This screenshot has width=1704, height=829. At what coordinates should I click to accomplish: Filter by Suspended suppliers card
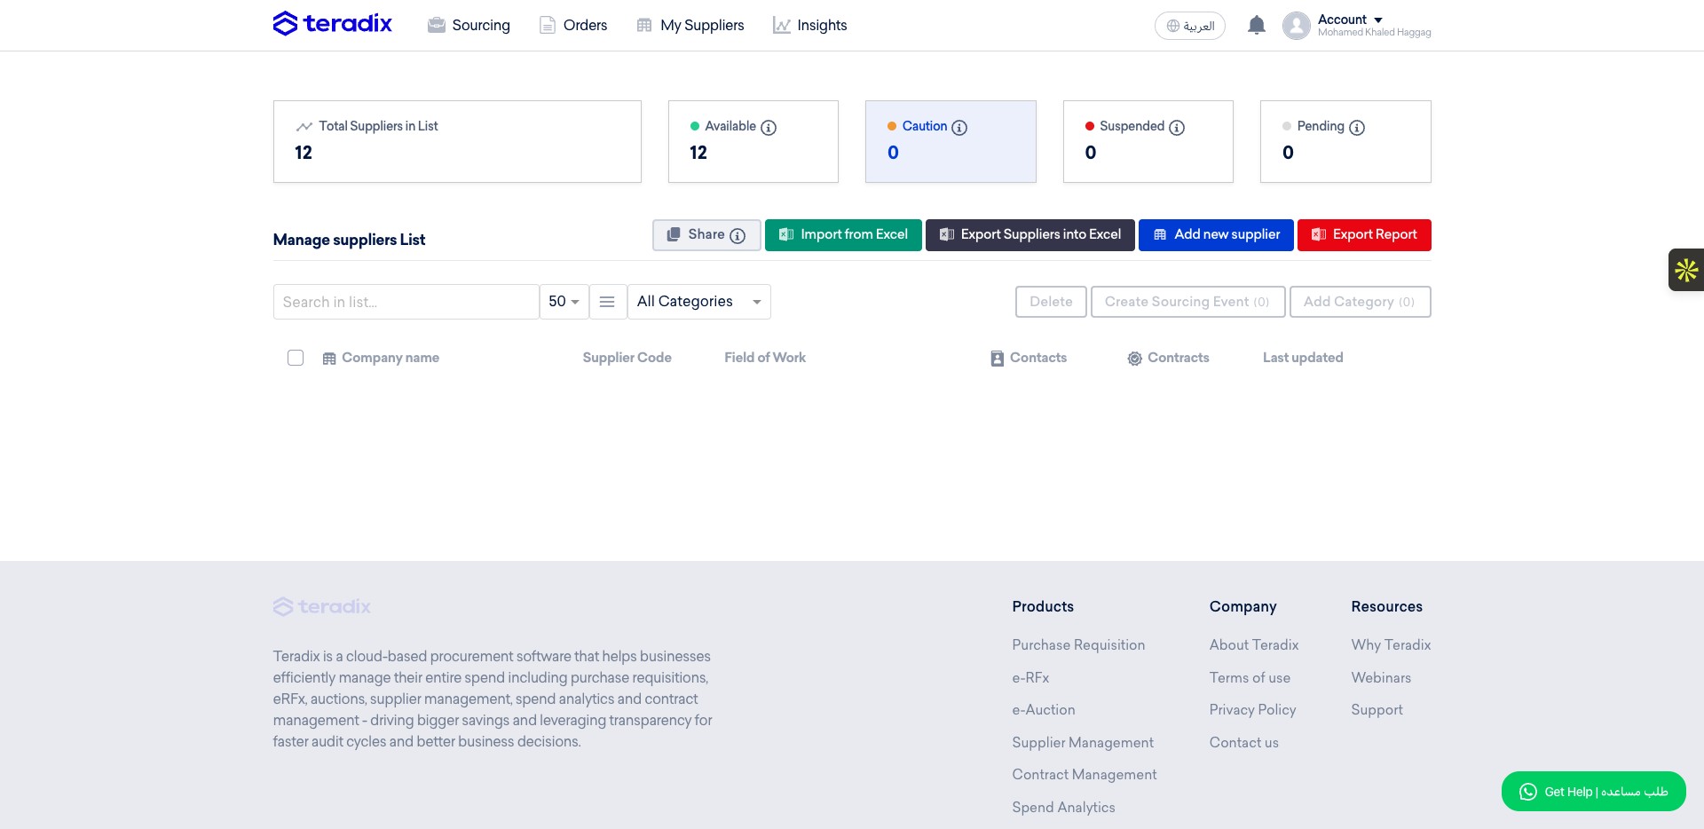coord(1148,142)
